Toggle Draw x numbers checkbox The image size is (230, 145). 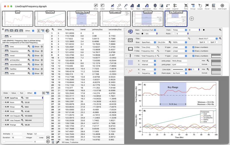(193, 47)
